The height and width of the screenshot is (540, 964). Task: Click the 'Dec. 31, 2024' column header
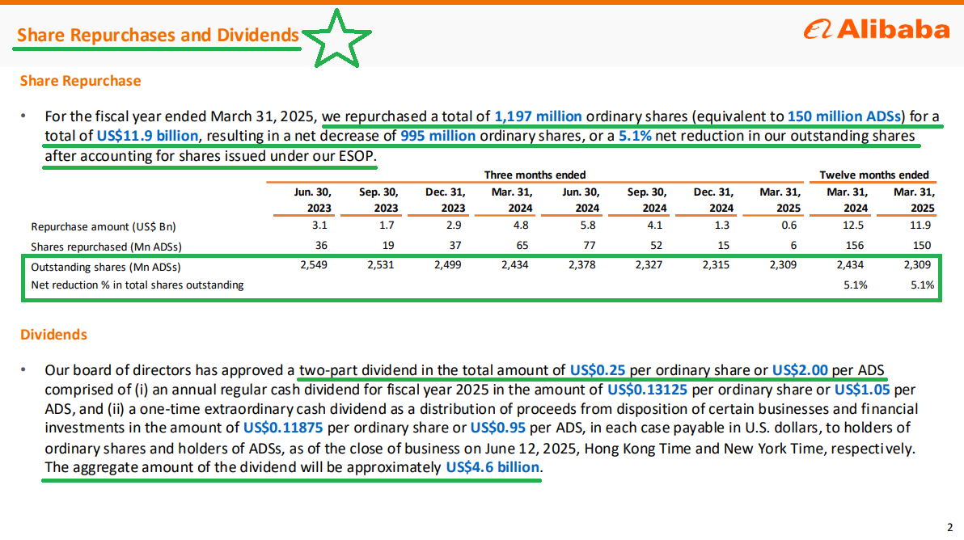click(x=713, y=200)
